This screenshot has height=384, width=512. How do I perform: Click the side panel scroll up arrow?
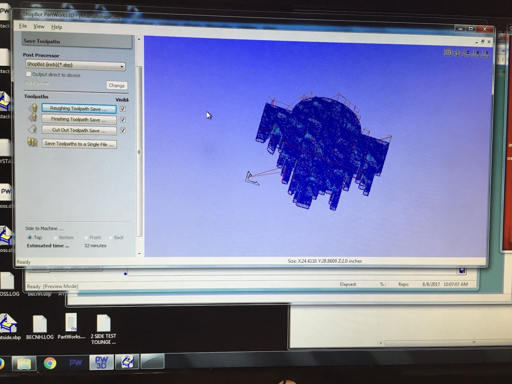pos(139,39)
